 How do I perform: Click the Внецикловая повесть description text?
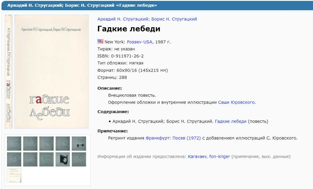[132, 96]
